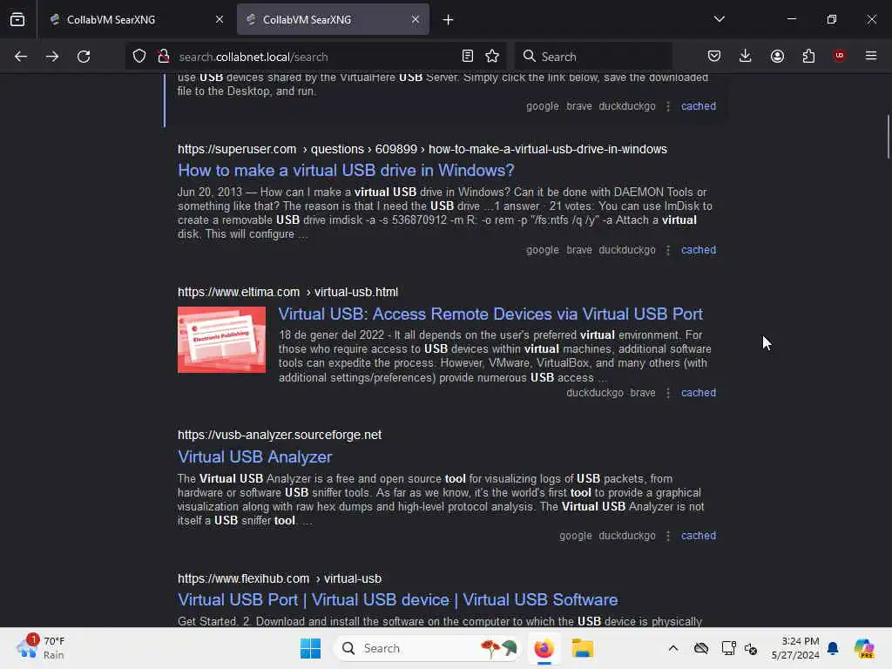Click the taskbar Search box

click(x=427, y=648)
